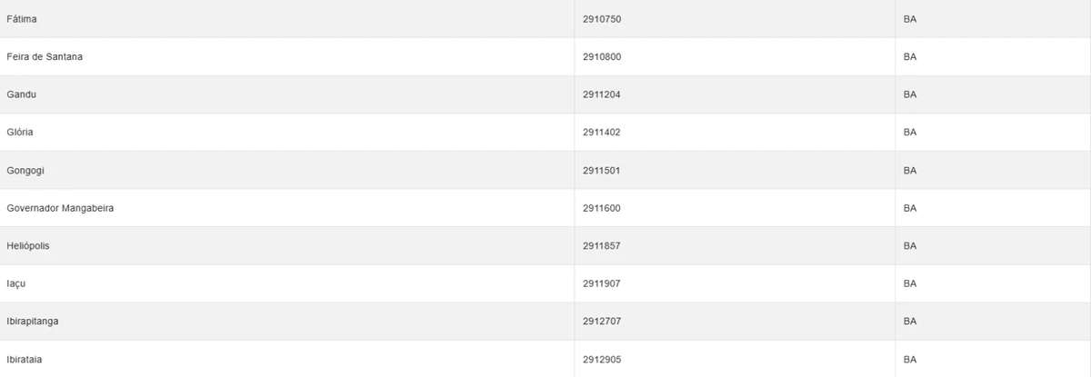Click the code 2911204 cell
Screen dimensions: 1091x377
click(602, 94)
